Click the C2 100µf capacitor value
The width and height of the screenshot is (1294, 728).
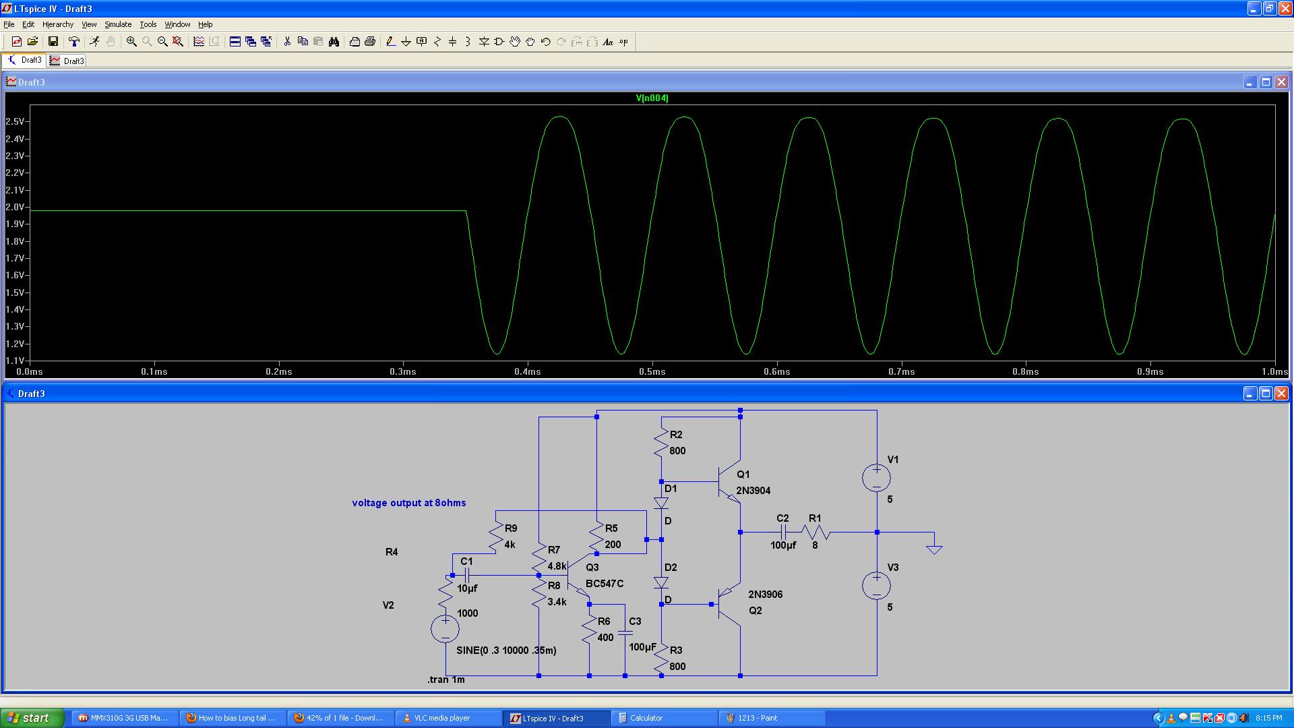tap(783, 545)
